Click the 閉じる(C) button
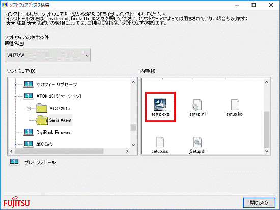 259,203
